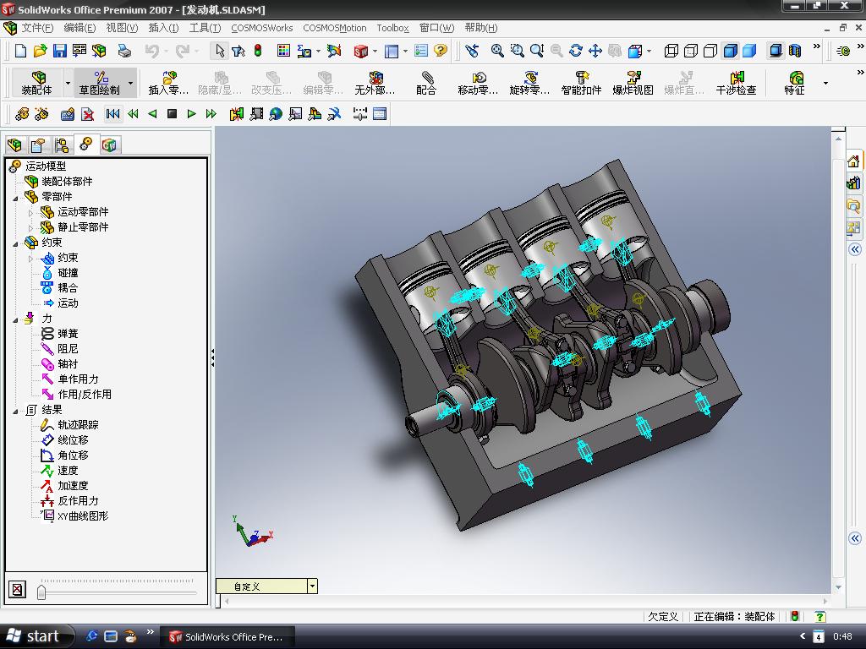This screenshot has width=866, height=649.
Task: Click the 特征 features toolbar icon
Action: coord(795,83)
